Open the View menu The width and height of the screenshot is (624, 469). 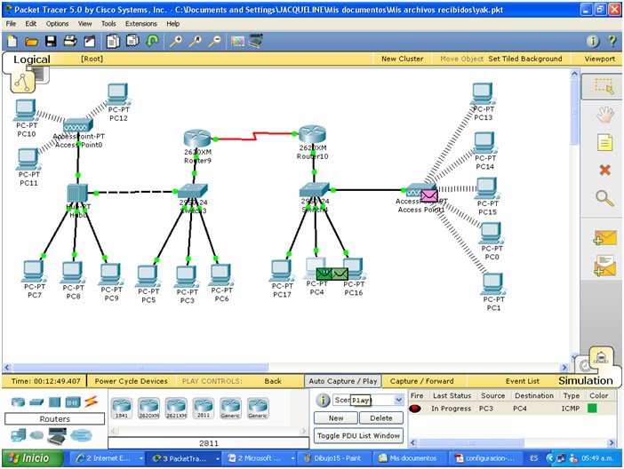(84, 24)
